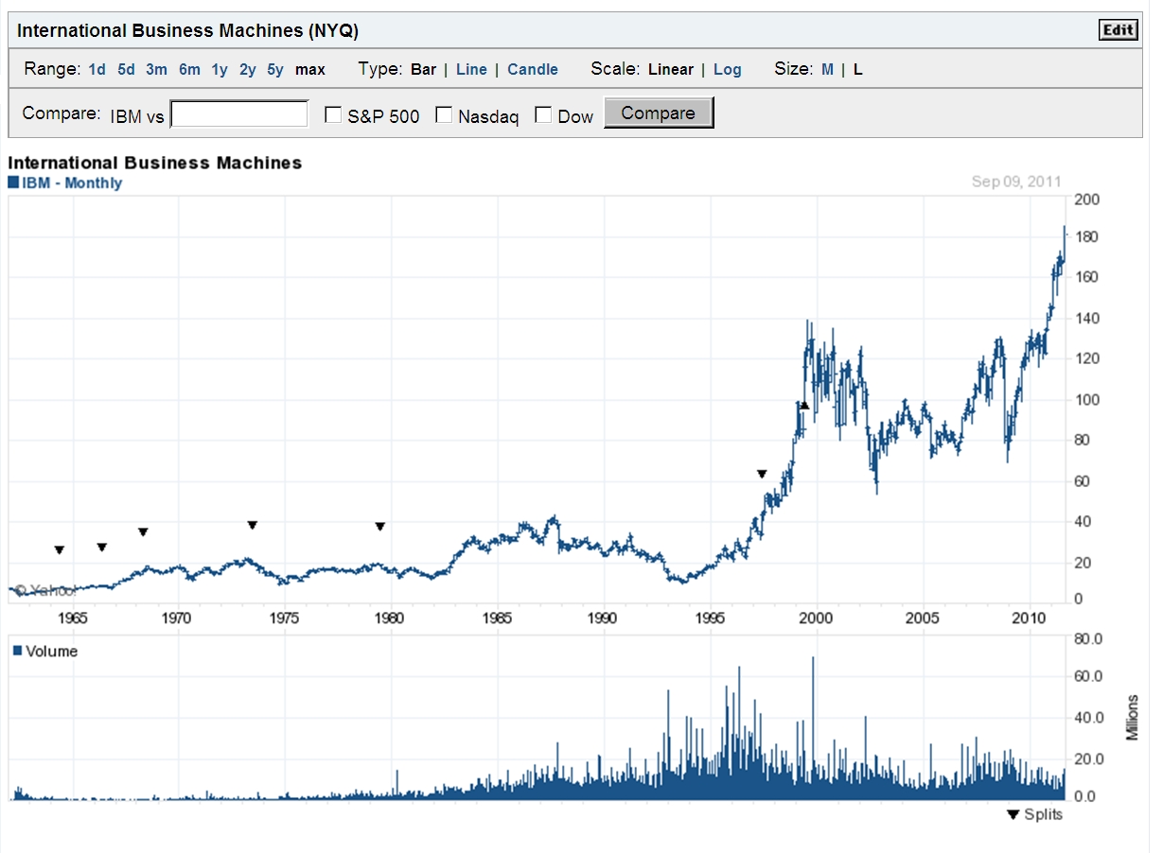This screenshot has width=1163, height=853.
Task: Set range to 5d
Action: [x=126, y=69]
